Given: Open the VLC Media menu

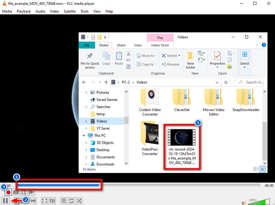Looking at the screenshot, I should tap(7, 11).
